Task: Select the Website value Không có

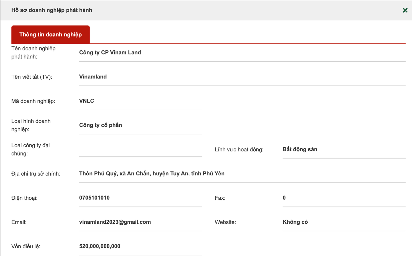Action: 295,222
